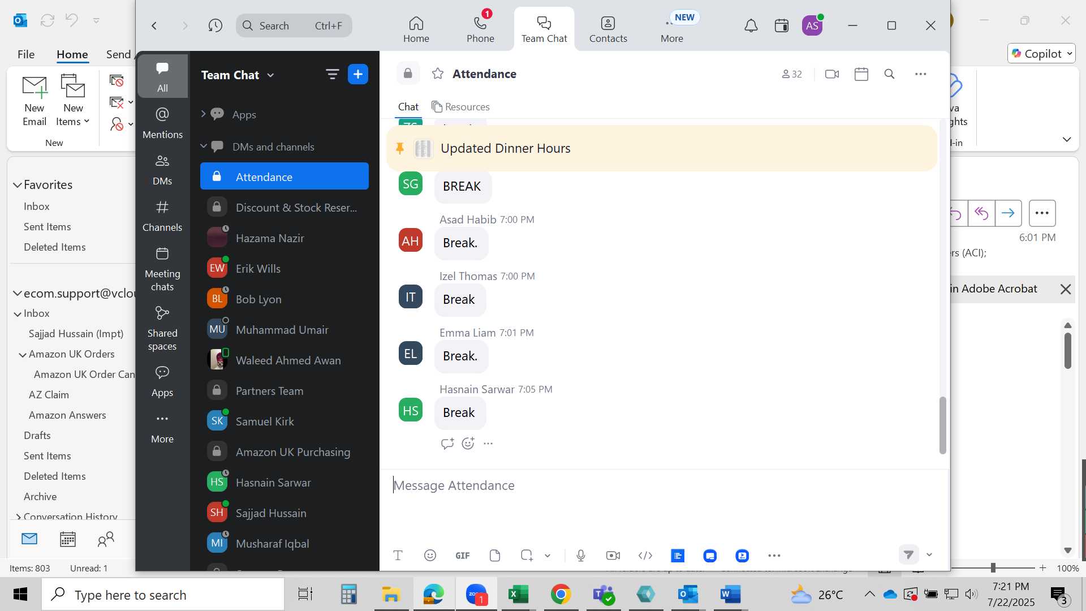Start a video meeting in Attendance
1086x611 pixels.
(832, 74)
